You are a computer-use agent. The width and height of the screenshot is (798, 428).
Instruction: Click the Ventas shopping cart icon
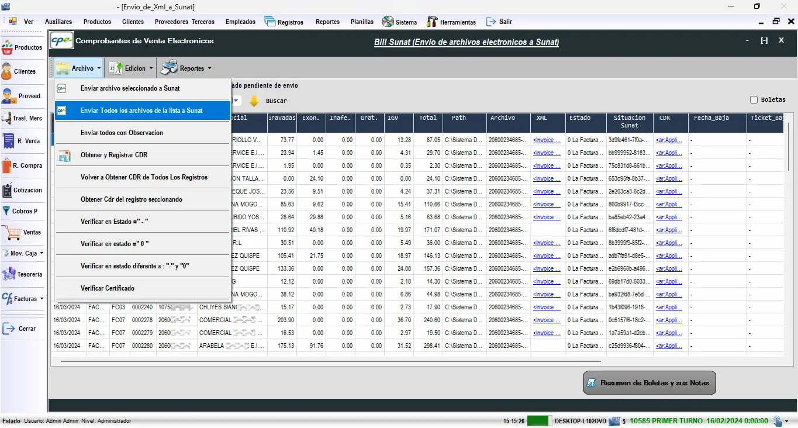tap(12, 232)
